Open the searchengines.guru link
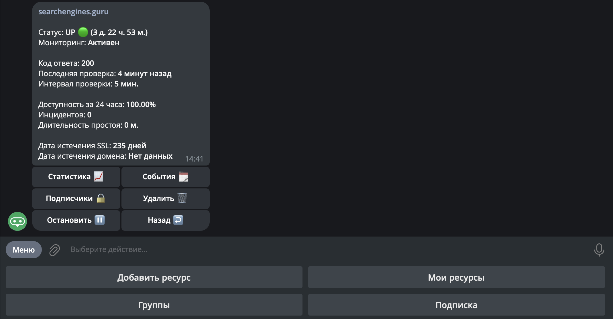Image resolution: width=613 pixels, height=319 pixels. click(73, 12)
